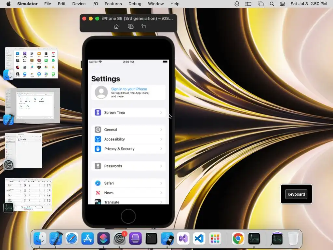This screenshot has height=250, width=333.
Task: Open the Apple menu
Action: click(8, 4)
